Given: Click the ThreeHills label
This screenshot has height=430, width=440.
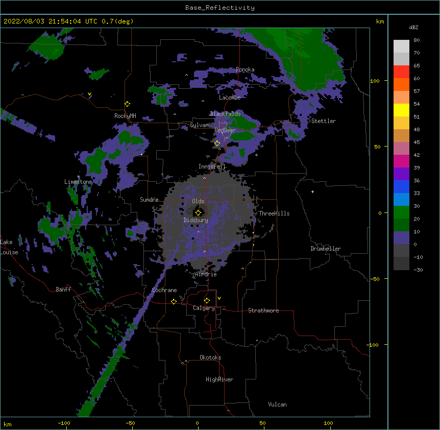Looking at the screenshot, I should pyautogui.click(x=274, y=213).
